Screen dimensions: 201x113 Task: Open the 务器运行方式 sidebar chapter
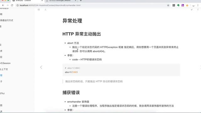pos(7,20)
